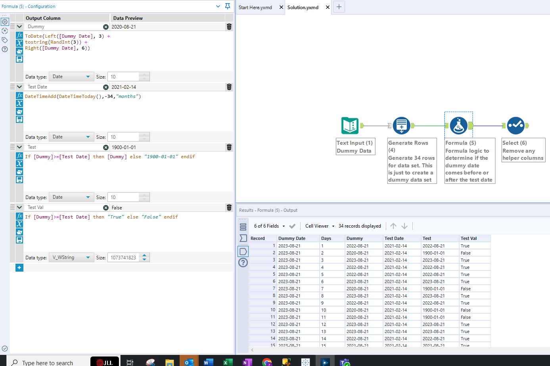Open functions list for Test Date expression
This screenshot has width=550, height=366.
pos(19,96)
